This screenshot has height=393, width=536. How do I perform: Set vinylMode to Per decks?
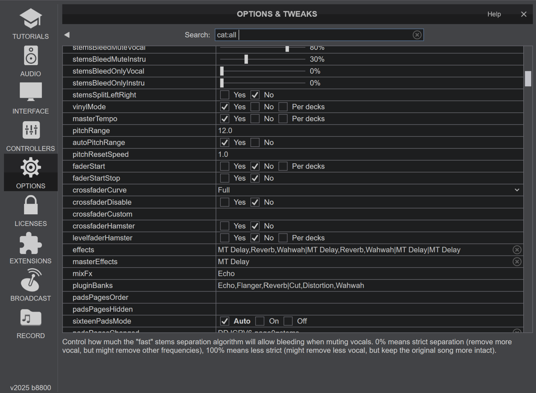[x=283, y=107]
